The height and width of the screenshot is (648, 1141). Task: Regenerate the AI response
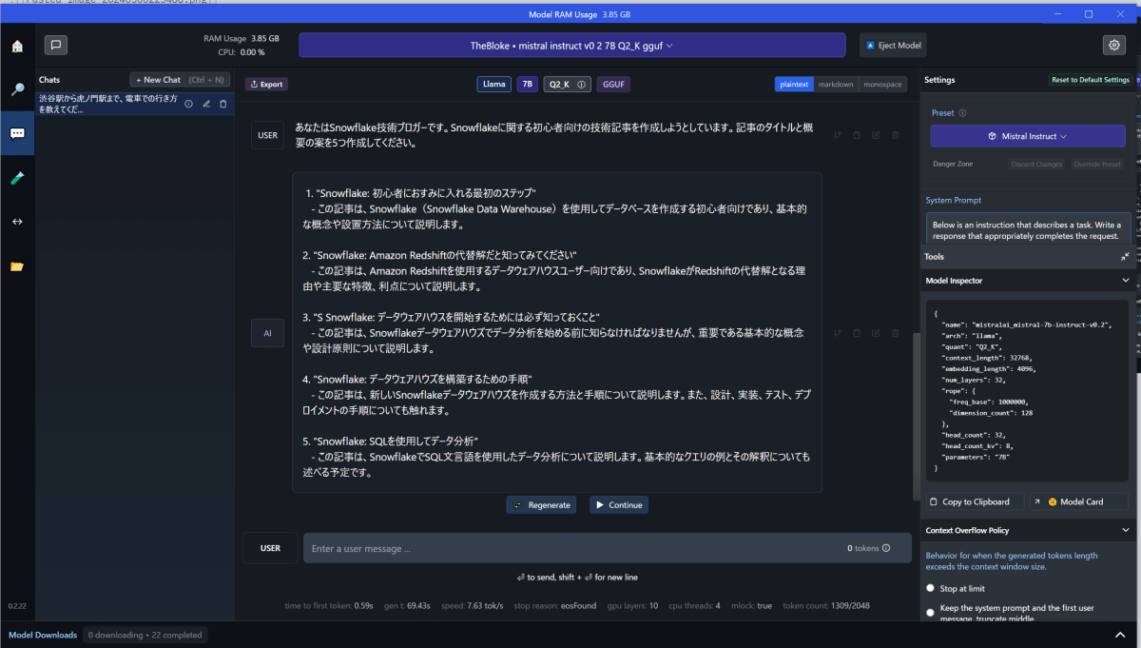541,505
